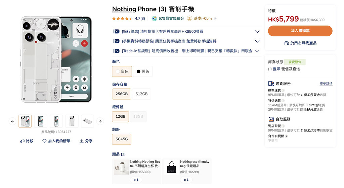The height and width of the screenshot is (188, 344).
Task: Open the 579易賞錢積分 points item
Action: (x=168, y=19)
